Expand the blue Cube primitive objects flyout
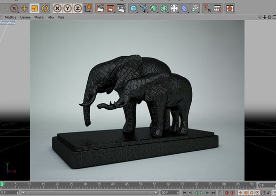Viewport: 276px width, 196px height. 133,8
